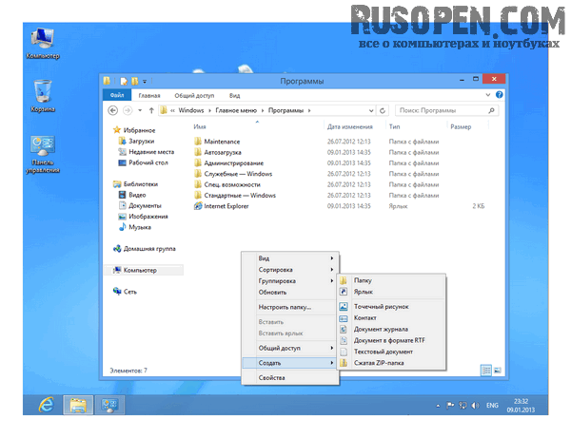Switch to details view using the bottom-right icon
571x438 pixels.
click(x=485, y=369)
